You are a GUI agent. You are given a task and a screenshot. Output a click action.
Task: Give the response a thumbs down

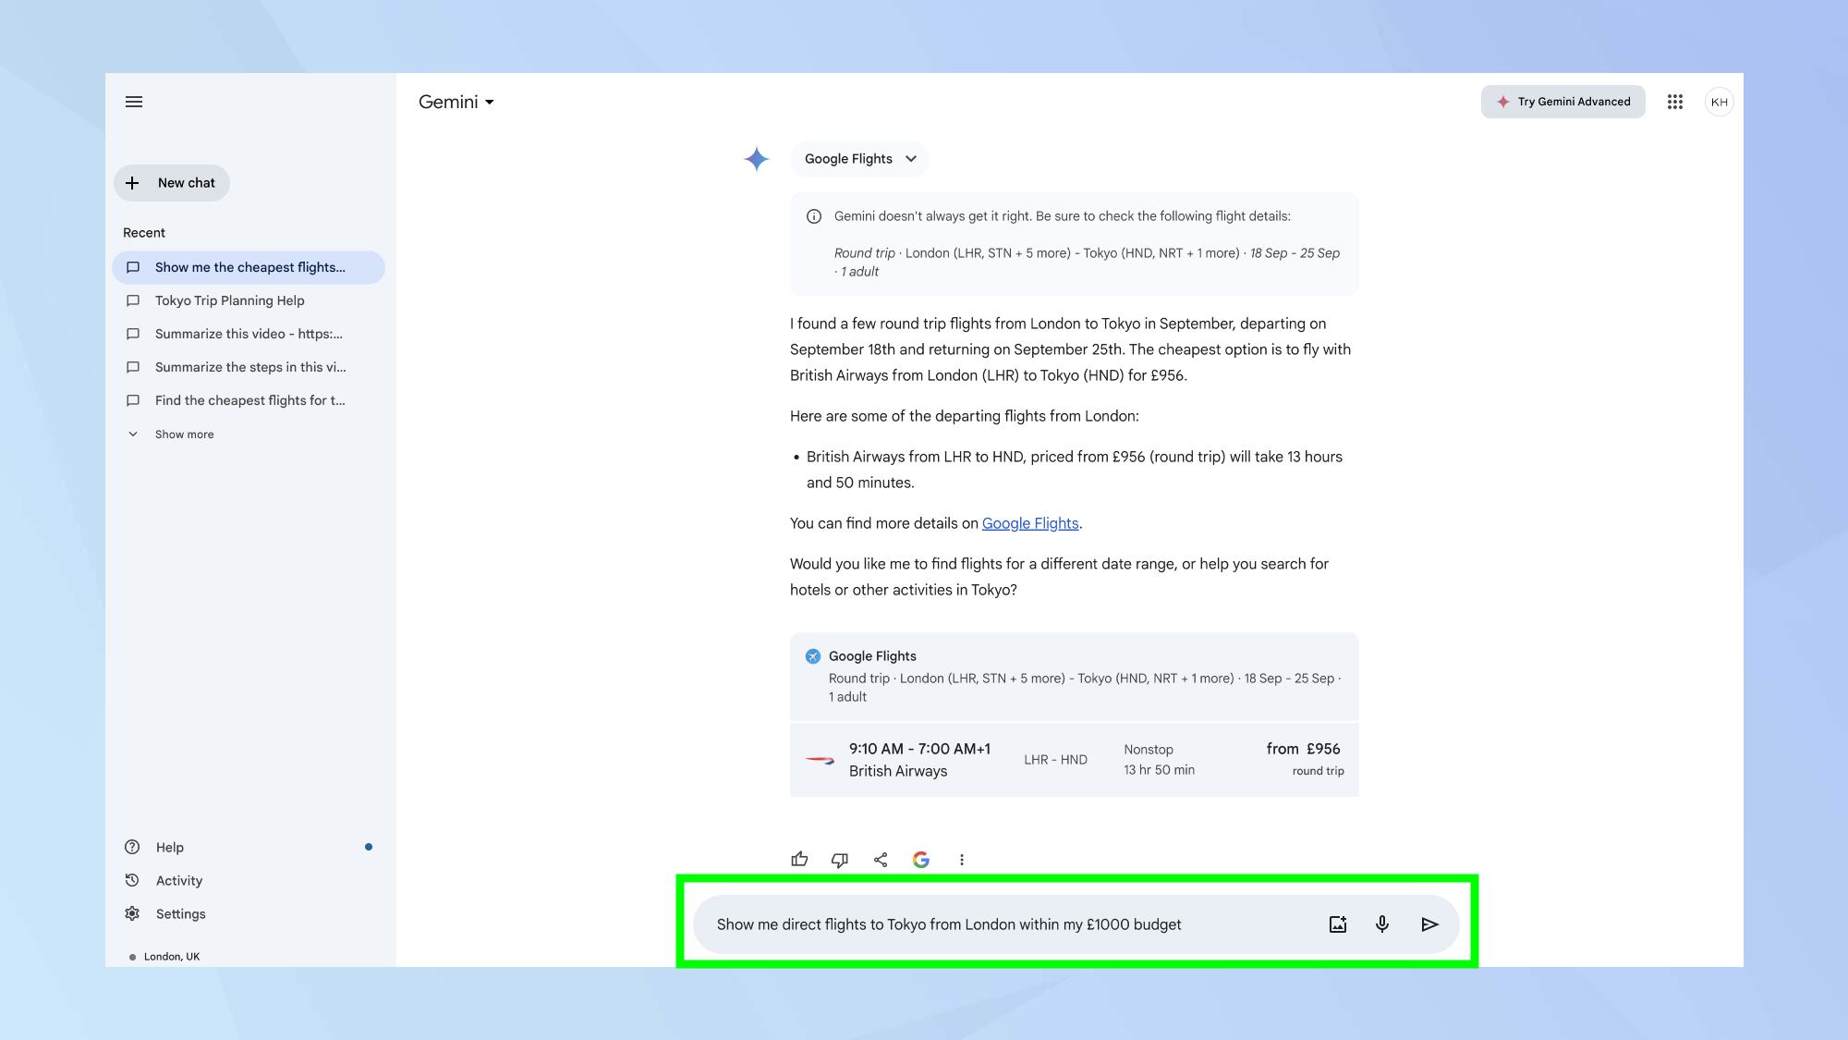coord(840,860)
